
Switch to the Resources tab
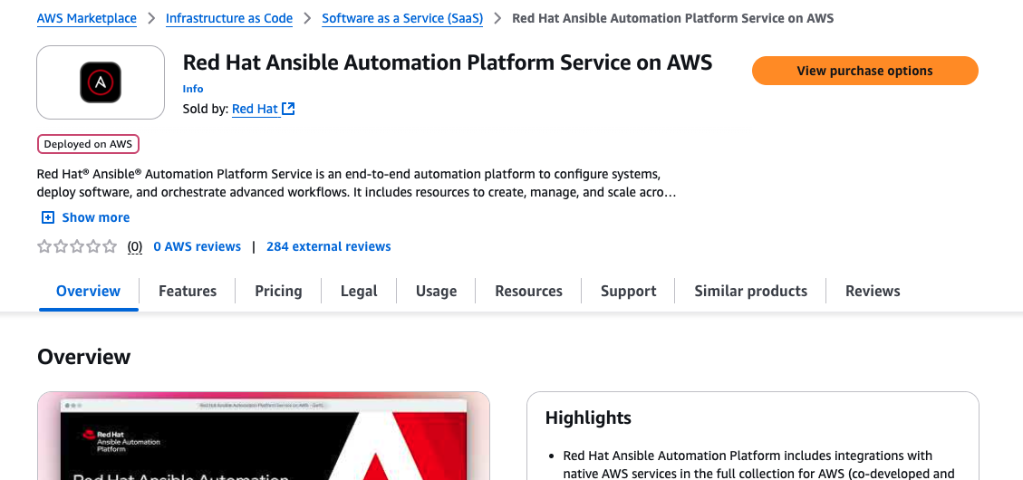528,291
